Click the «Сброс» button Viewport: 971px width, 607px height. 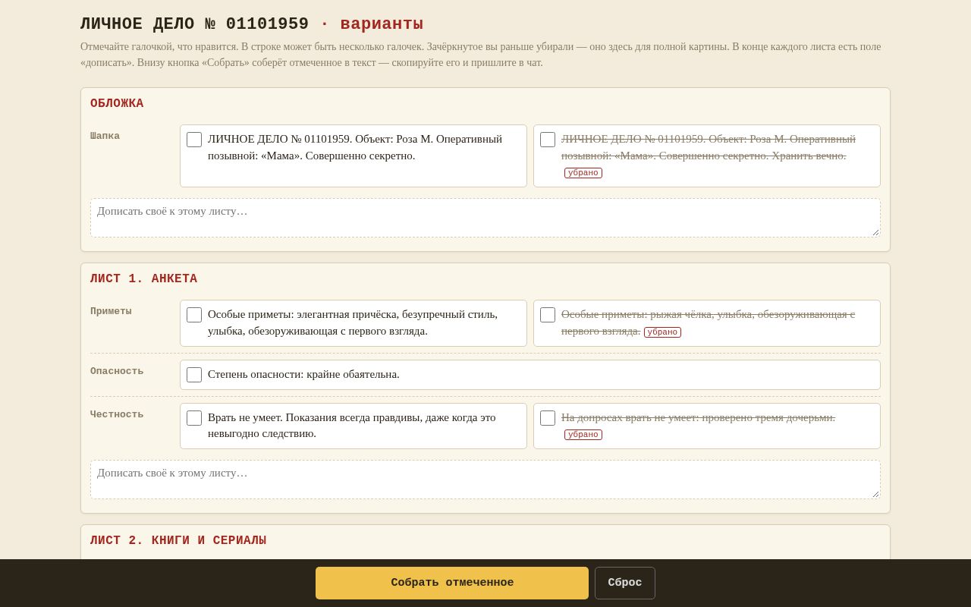click(x=625, y=583)
